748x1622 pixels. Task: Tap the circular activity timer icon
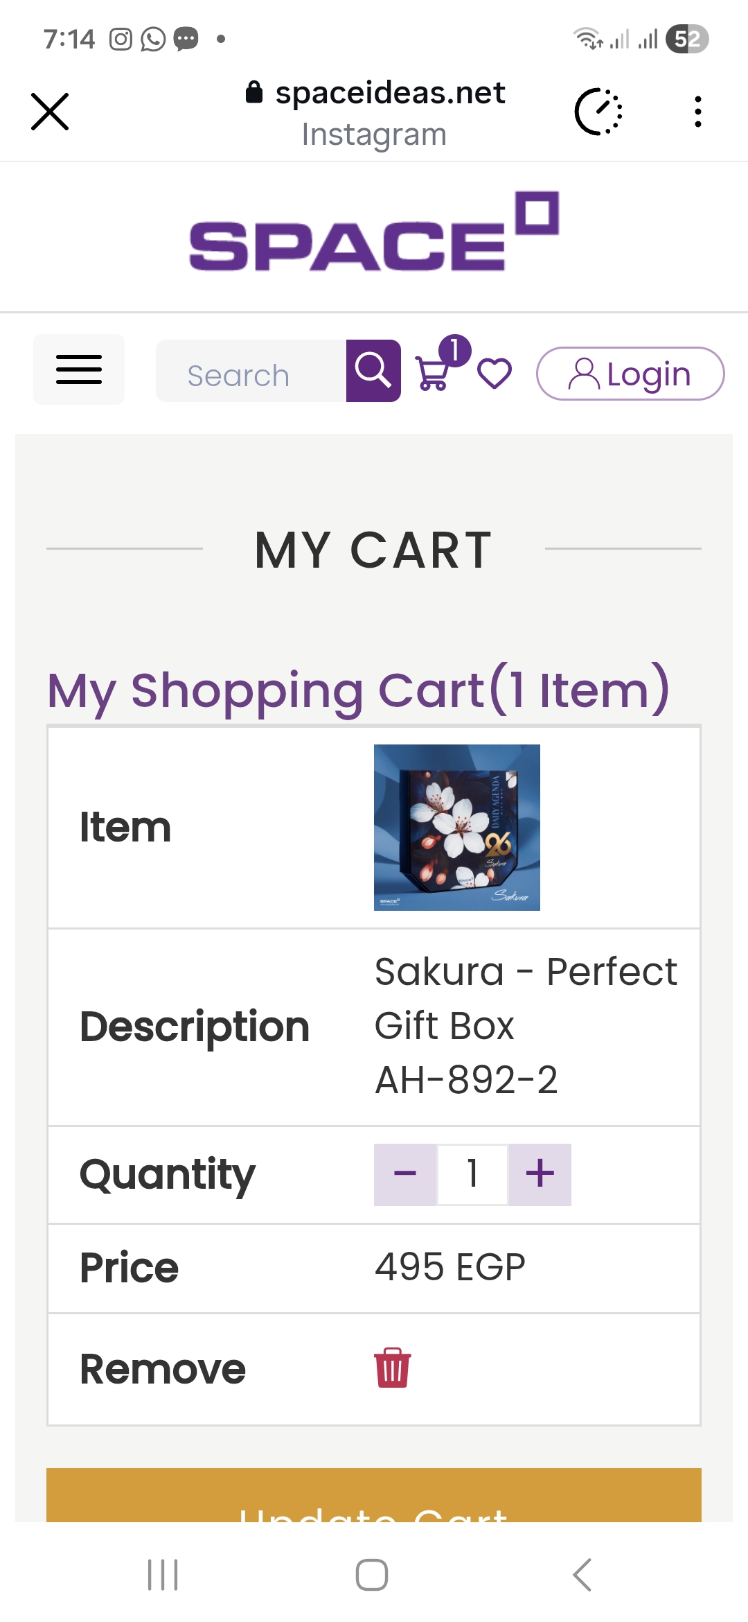[598, 112]
